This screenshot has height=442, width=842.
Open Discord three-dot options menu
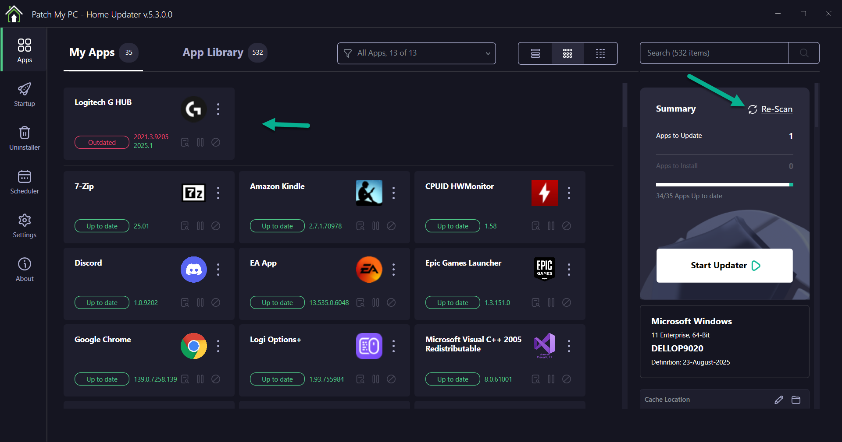click(218, 270)
